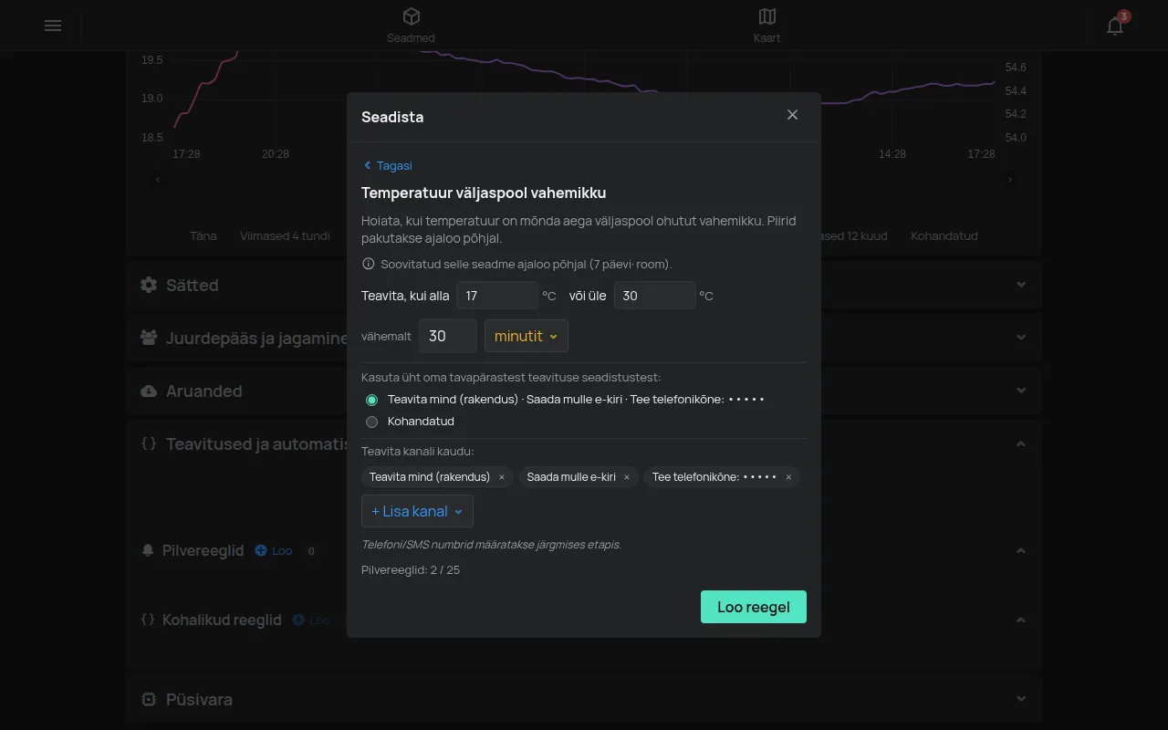Select the Kohandatud radio option

[371, 422]
